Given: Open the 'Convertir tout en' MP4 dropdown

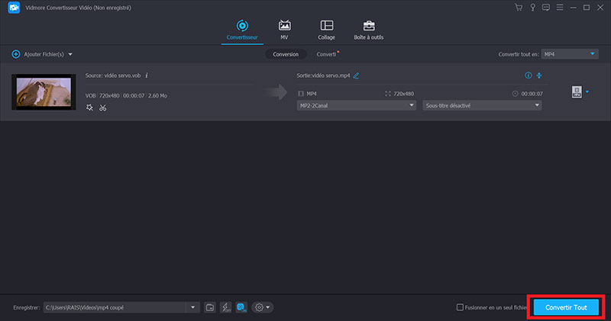Looking at the screenshot, I should [x=570, y=54].
